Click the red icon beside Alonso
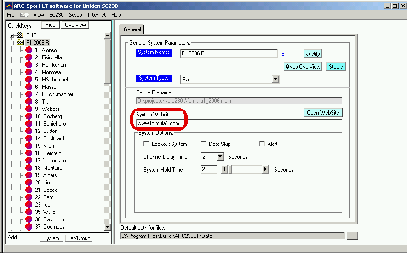Screen dimensions: 407x253 (x=29, y=50)
